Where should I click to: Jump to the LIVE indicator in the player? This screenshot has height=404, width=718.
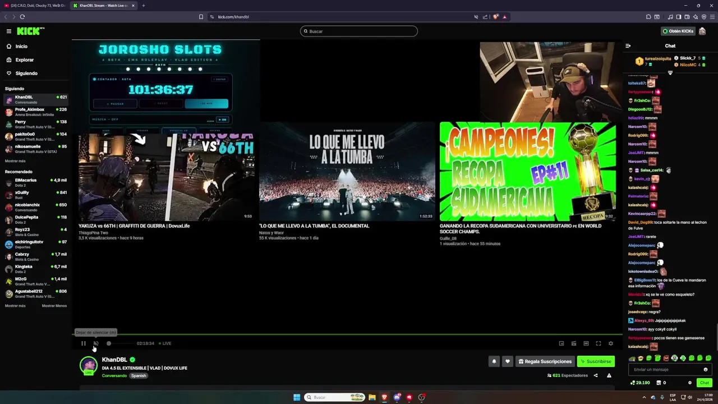click(165, 343)
